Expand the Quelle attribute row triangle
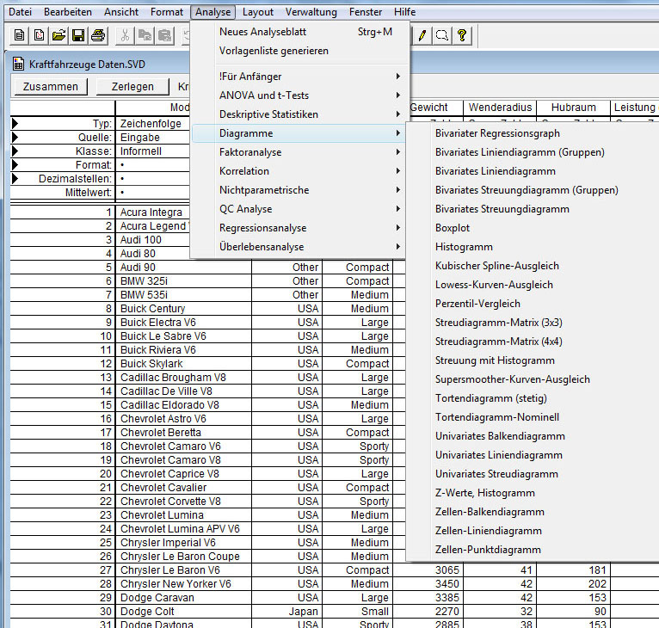 tap(15, 138)
